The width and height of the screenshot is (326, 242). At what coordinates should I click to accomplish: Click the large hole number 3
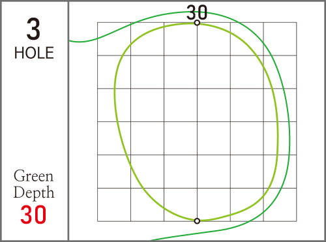tap(33, 29)
